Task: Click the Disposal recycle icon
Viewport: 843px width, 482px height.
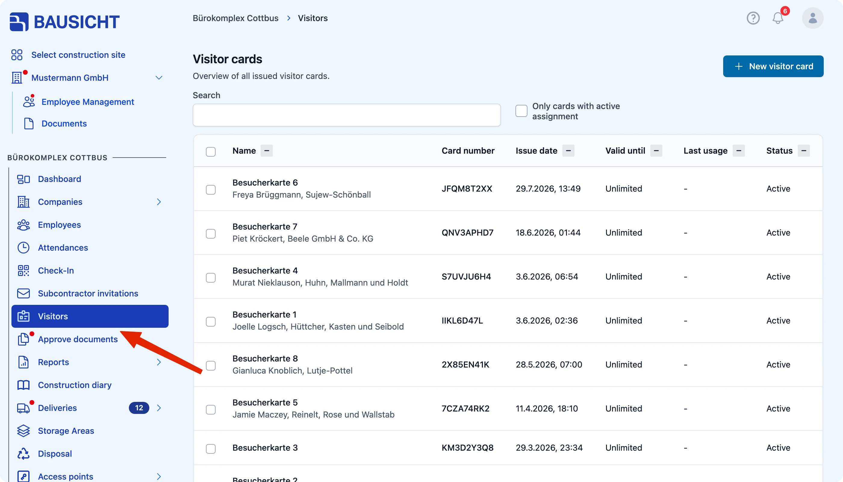Action: click(23, 453)
